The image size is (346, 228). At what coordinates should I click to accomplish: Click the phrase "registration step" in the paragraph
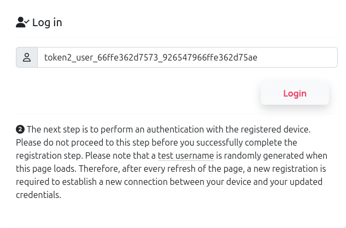(48, 155)
